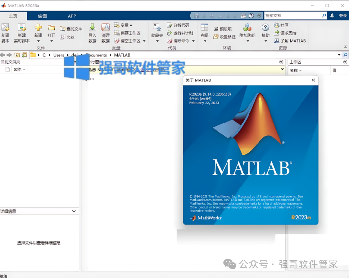Open command window actions menu button

[x=281, y=62]
